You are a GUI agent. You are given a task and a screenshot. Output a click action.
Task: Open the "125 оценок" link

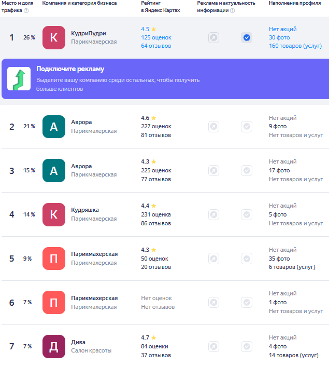156,37
